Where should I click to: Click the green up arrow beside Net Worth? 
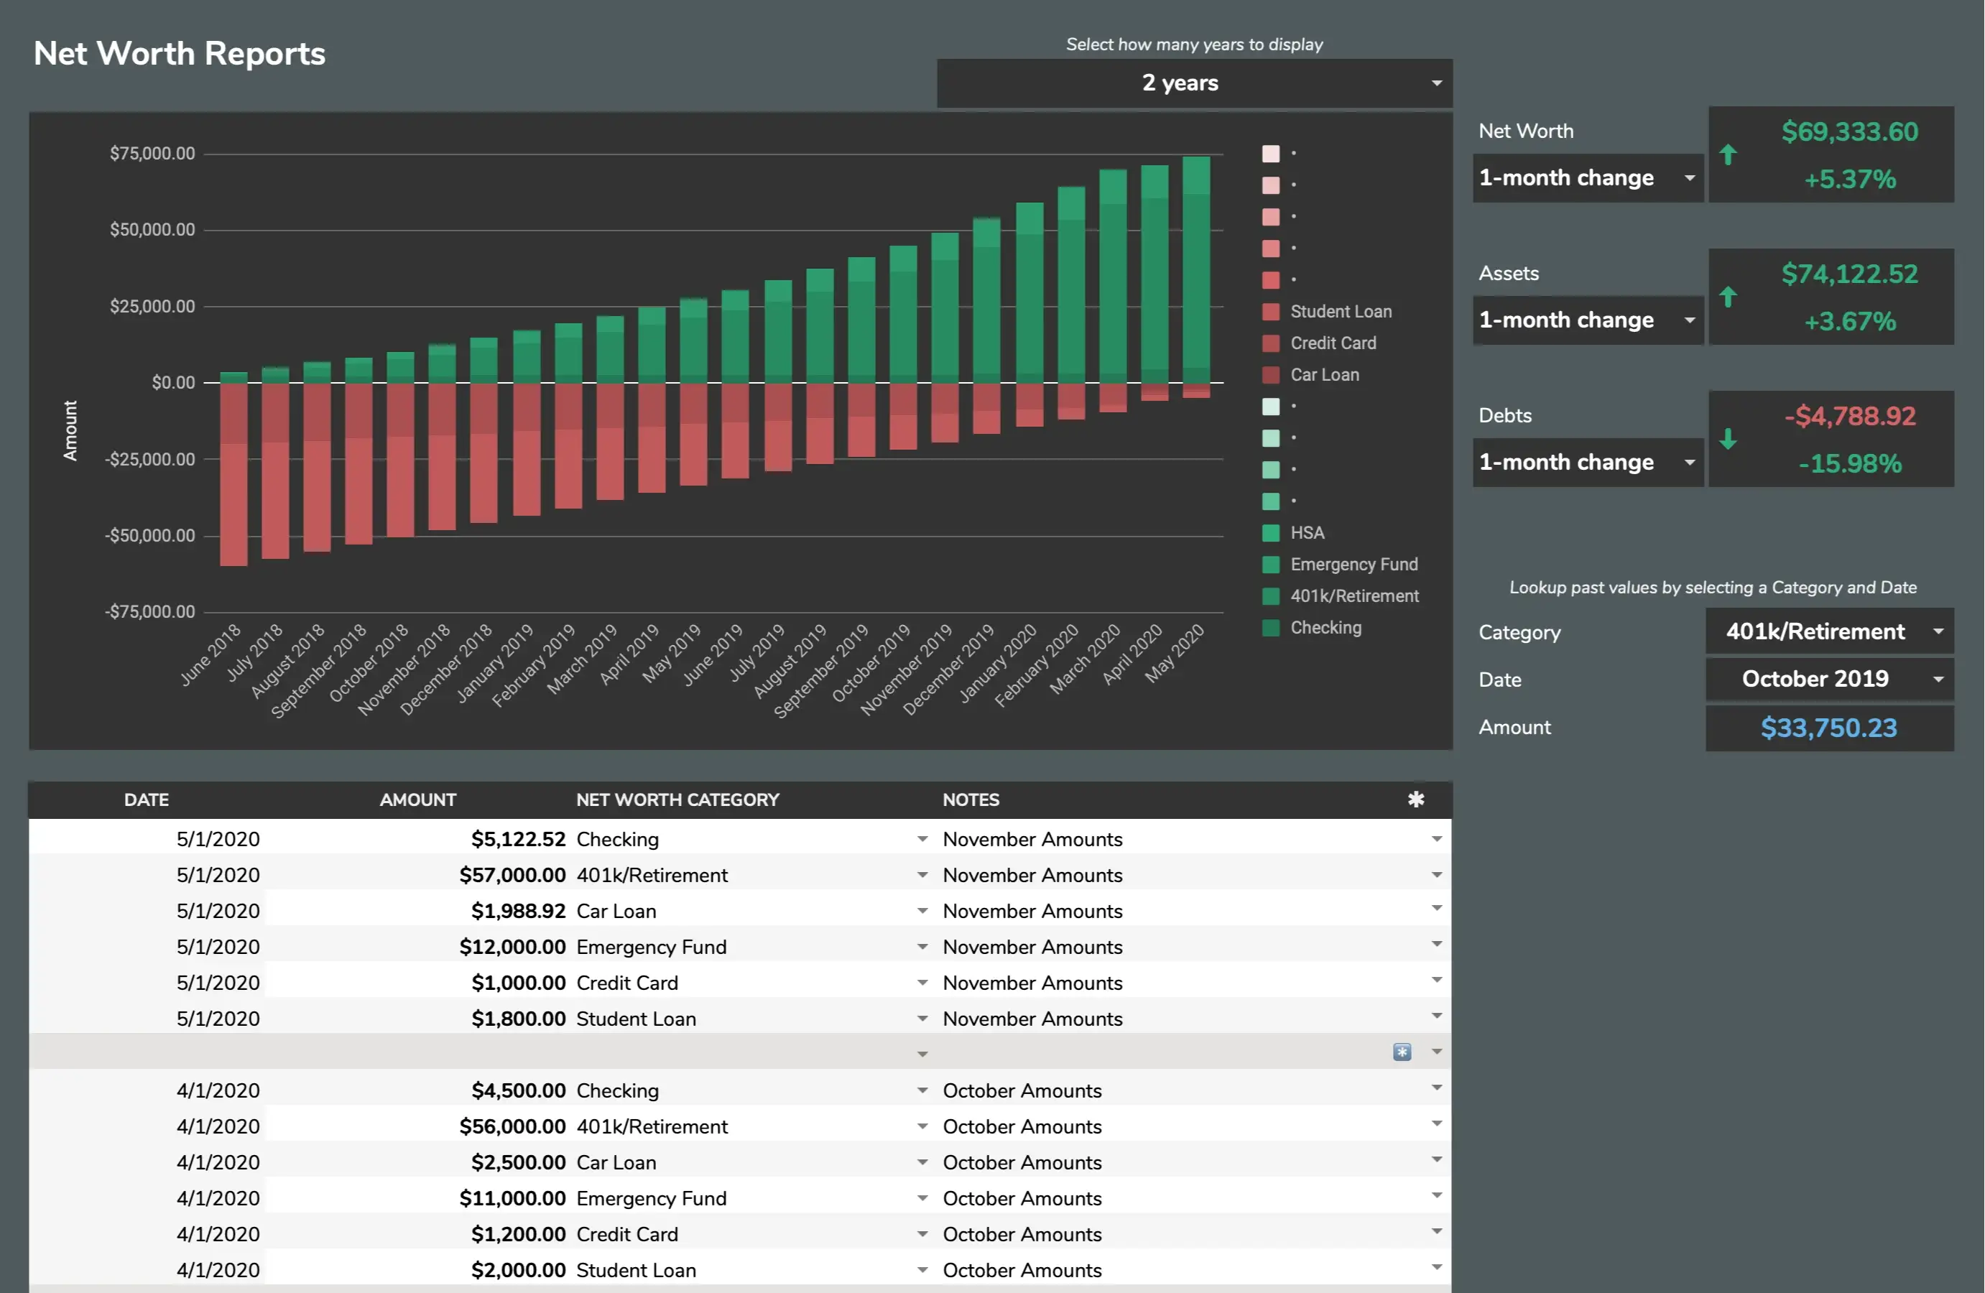1728,154
